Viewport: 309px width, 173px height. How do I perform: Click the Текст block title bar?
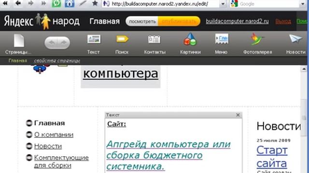click(x=173, y=115)
